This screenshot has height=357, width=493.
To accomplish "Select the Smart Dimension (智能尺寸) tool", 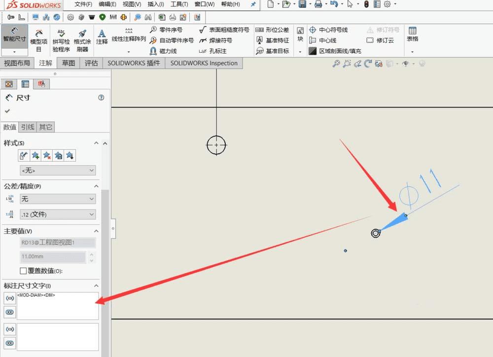I will click(14, 36).
